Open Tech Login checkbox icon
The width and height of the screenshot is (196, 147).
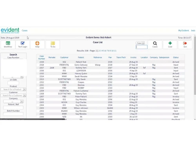tap(23, 45)
